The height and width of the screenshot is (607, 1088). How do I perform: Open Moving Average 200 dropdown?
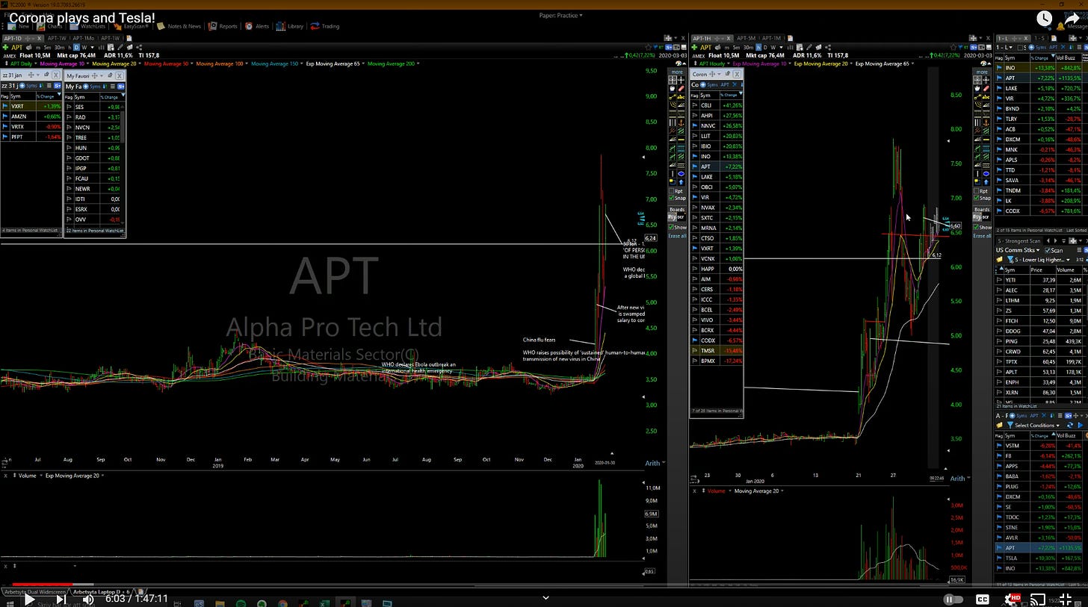418,63
